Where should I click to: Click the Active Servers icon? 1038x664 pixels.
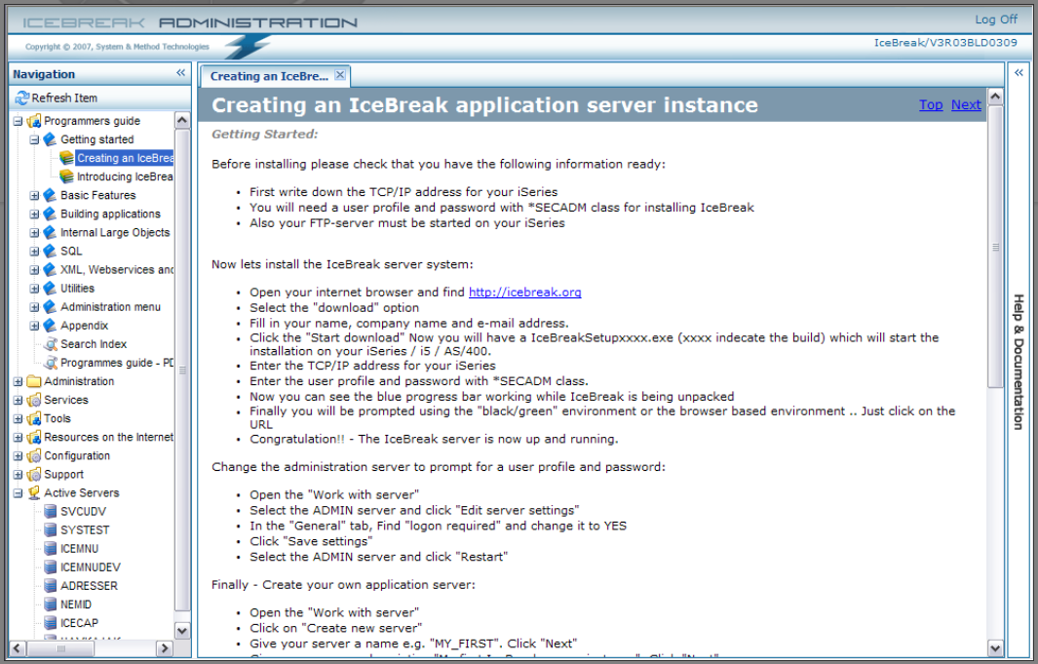tap(34, 492)
